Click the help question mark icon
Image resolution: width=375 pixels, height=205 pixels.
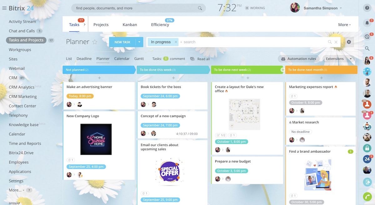367,8
